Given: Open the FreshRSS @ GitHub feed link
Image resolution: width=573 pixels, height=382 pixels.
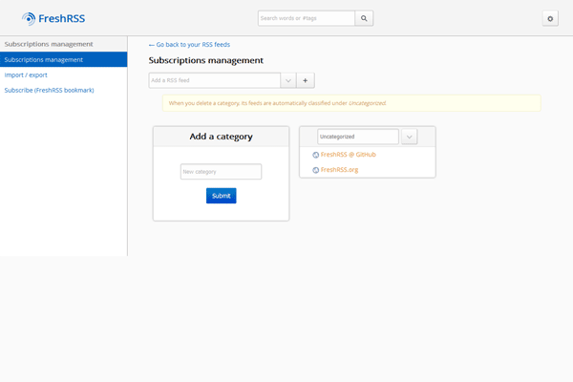Looking at the screenshot, I should [x=348, y=155].
